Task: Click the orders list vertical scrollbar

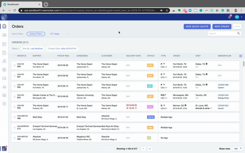Action: (243, 64)
